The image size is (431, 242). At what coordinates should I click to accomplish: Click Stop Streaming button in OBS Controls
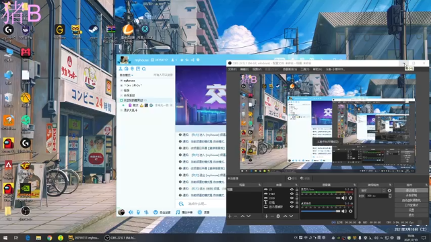click(411, 190)
